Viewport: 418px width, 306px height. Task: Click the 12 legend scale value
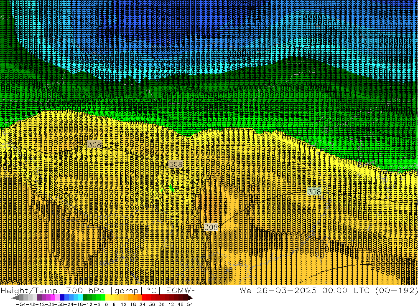(123, 304)
